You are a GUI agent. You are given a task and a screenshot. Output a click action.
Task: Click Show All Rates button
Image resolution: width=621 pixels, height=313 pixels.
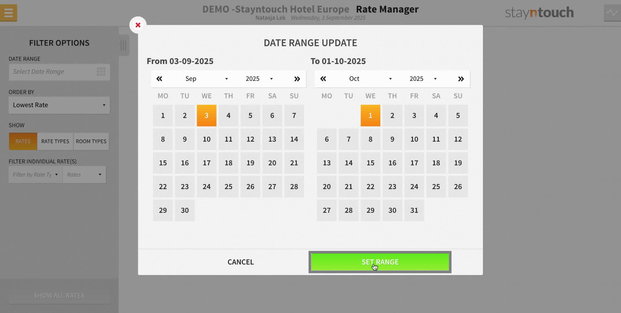click(59, 296)
